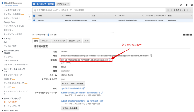The height and width of the screenshot is (112, 194).
Task: Go to next page arrow
Action: pos(187,10)
